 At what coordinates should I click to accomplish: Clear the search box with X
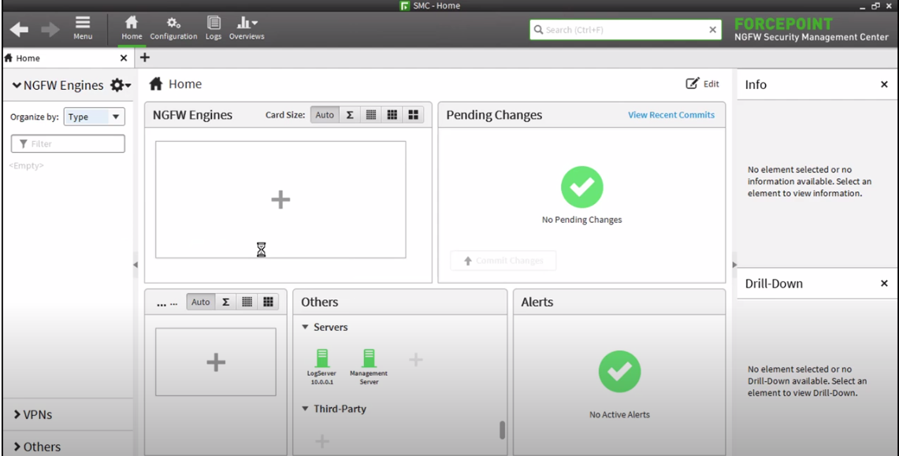[x=713, y=30]
